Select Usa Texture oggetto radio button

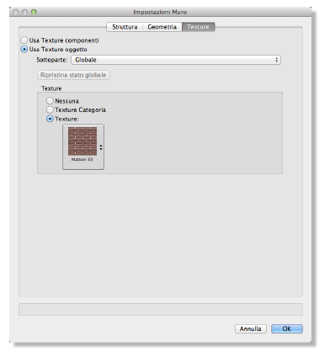(24, 50)
